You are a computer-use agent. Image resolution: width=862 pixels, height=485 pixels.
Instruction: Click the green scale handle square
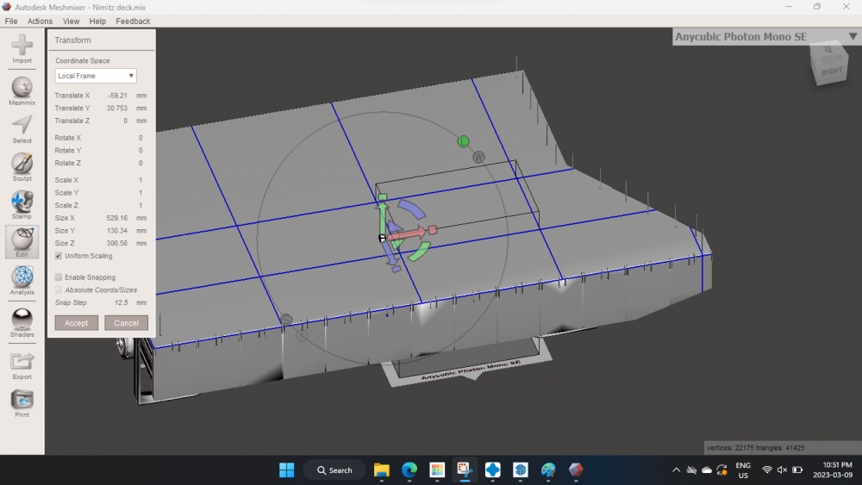coord(383,197)
